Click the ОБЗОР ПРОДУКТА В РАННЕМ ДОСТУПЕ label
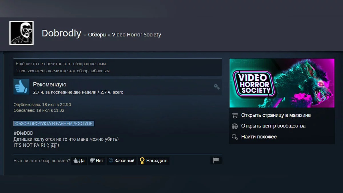343x193 pixels. coord(54,124)
